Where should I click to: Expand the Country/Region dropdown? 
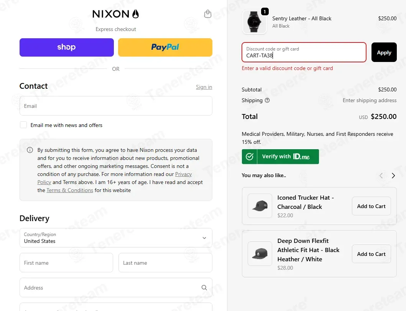[116, 238]
